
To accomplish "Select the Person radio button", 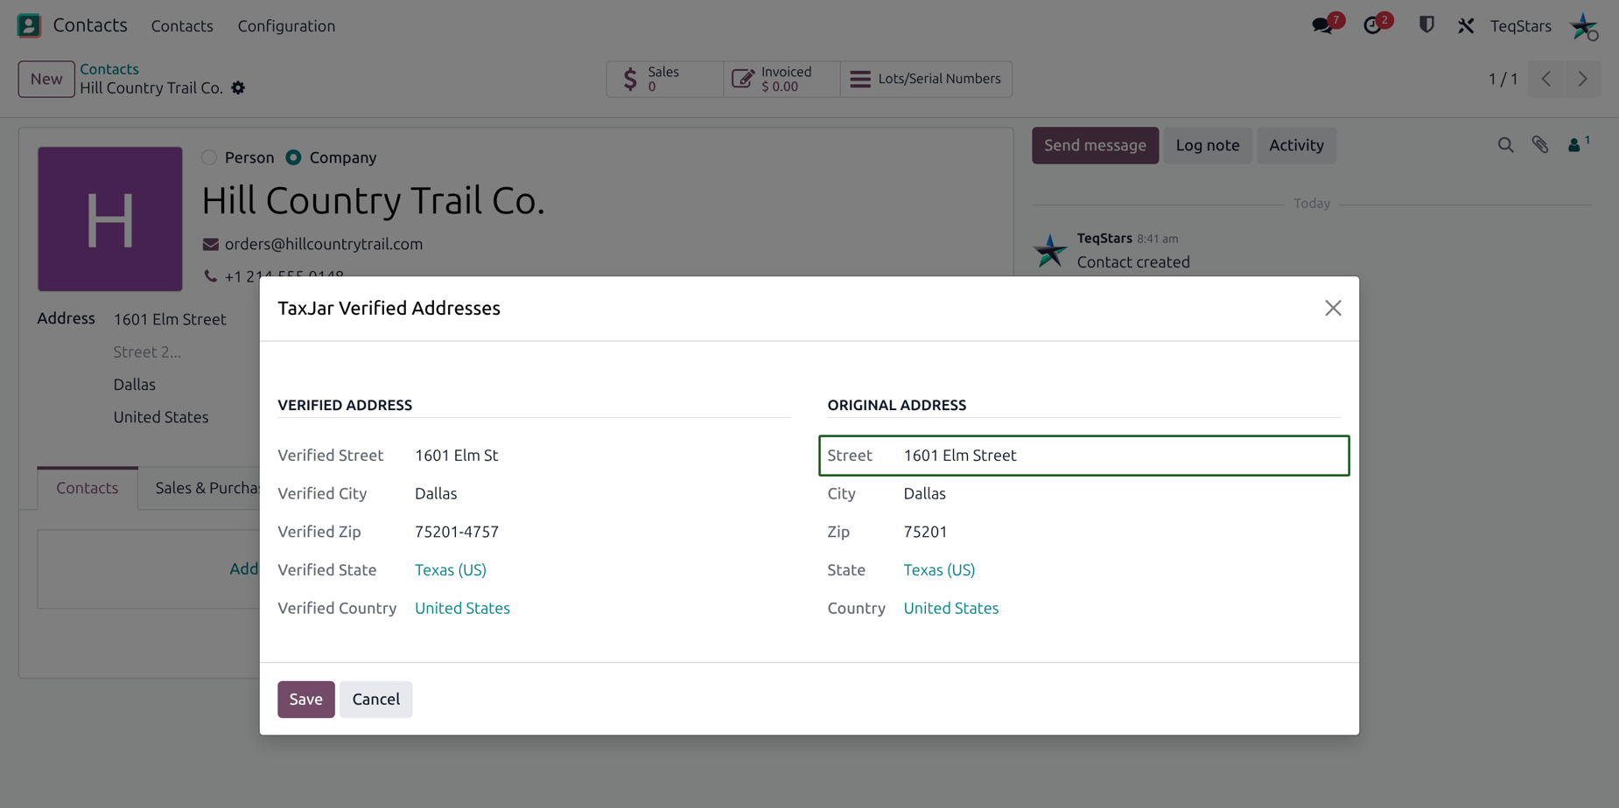I will click(x=209, y=157).
